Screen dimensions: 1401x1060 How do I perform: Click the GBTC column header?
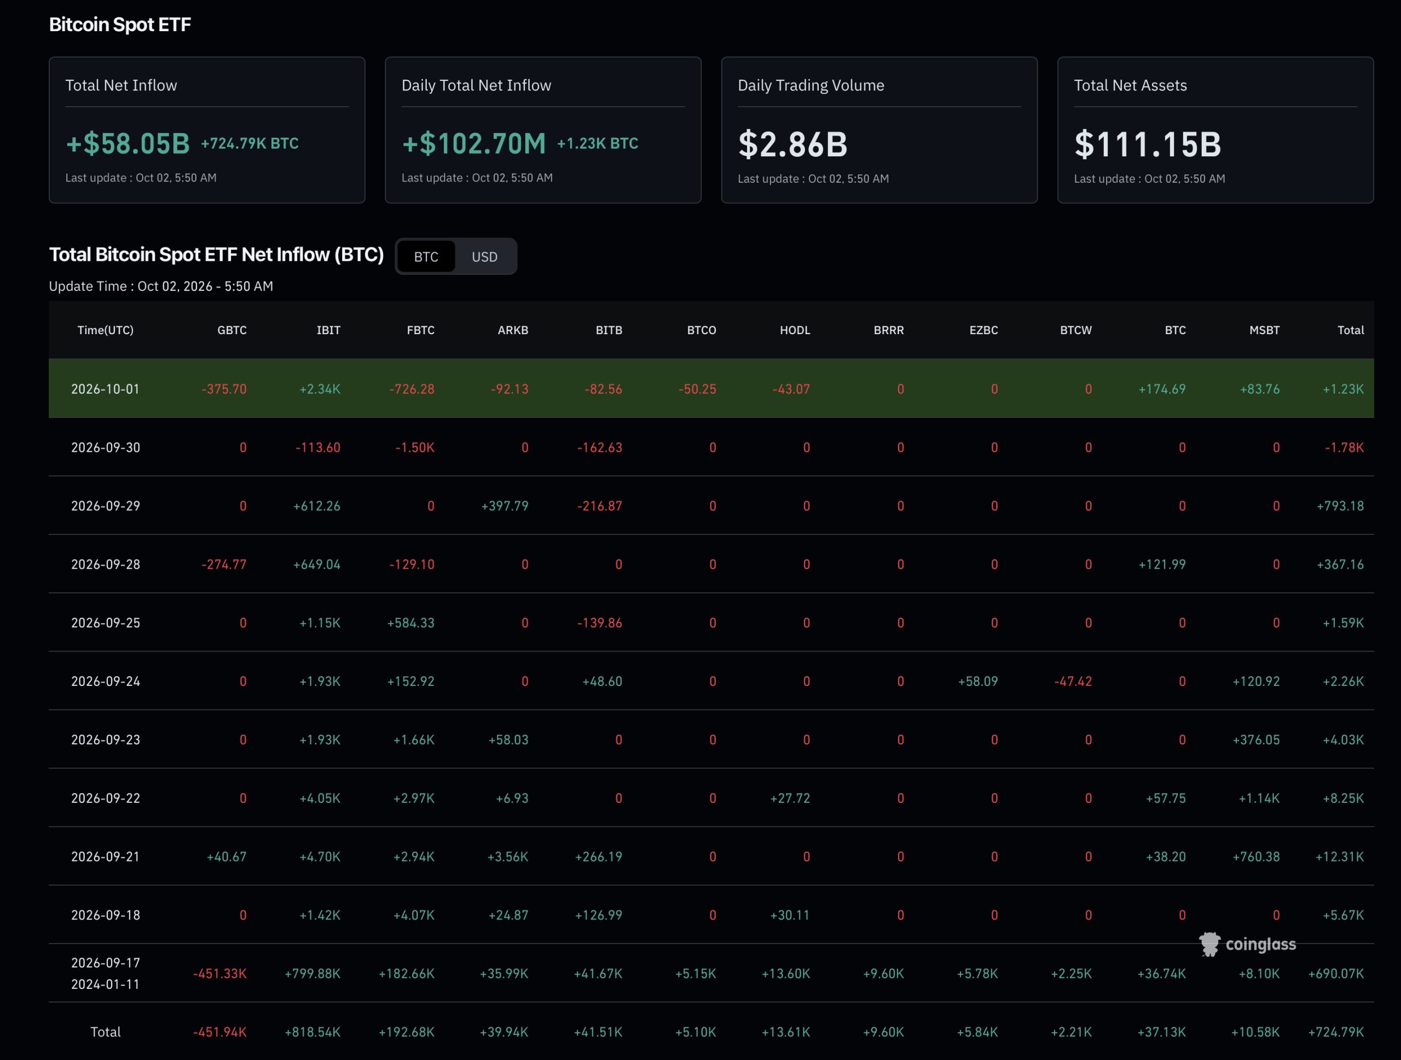click(x=232, y=330)
